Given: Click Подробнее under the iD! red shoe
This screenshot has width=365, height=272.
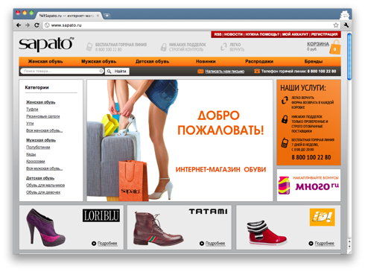Looking at the screenshot, I should point(325,244).
